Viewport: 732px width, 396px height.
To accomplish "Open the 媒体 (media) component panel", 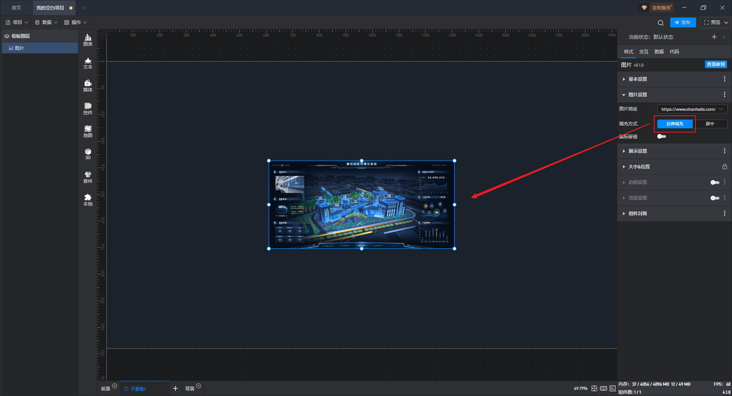I will (88, 86).
